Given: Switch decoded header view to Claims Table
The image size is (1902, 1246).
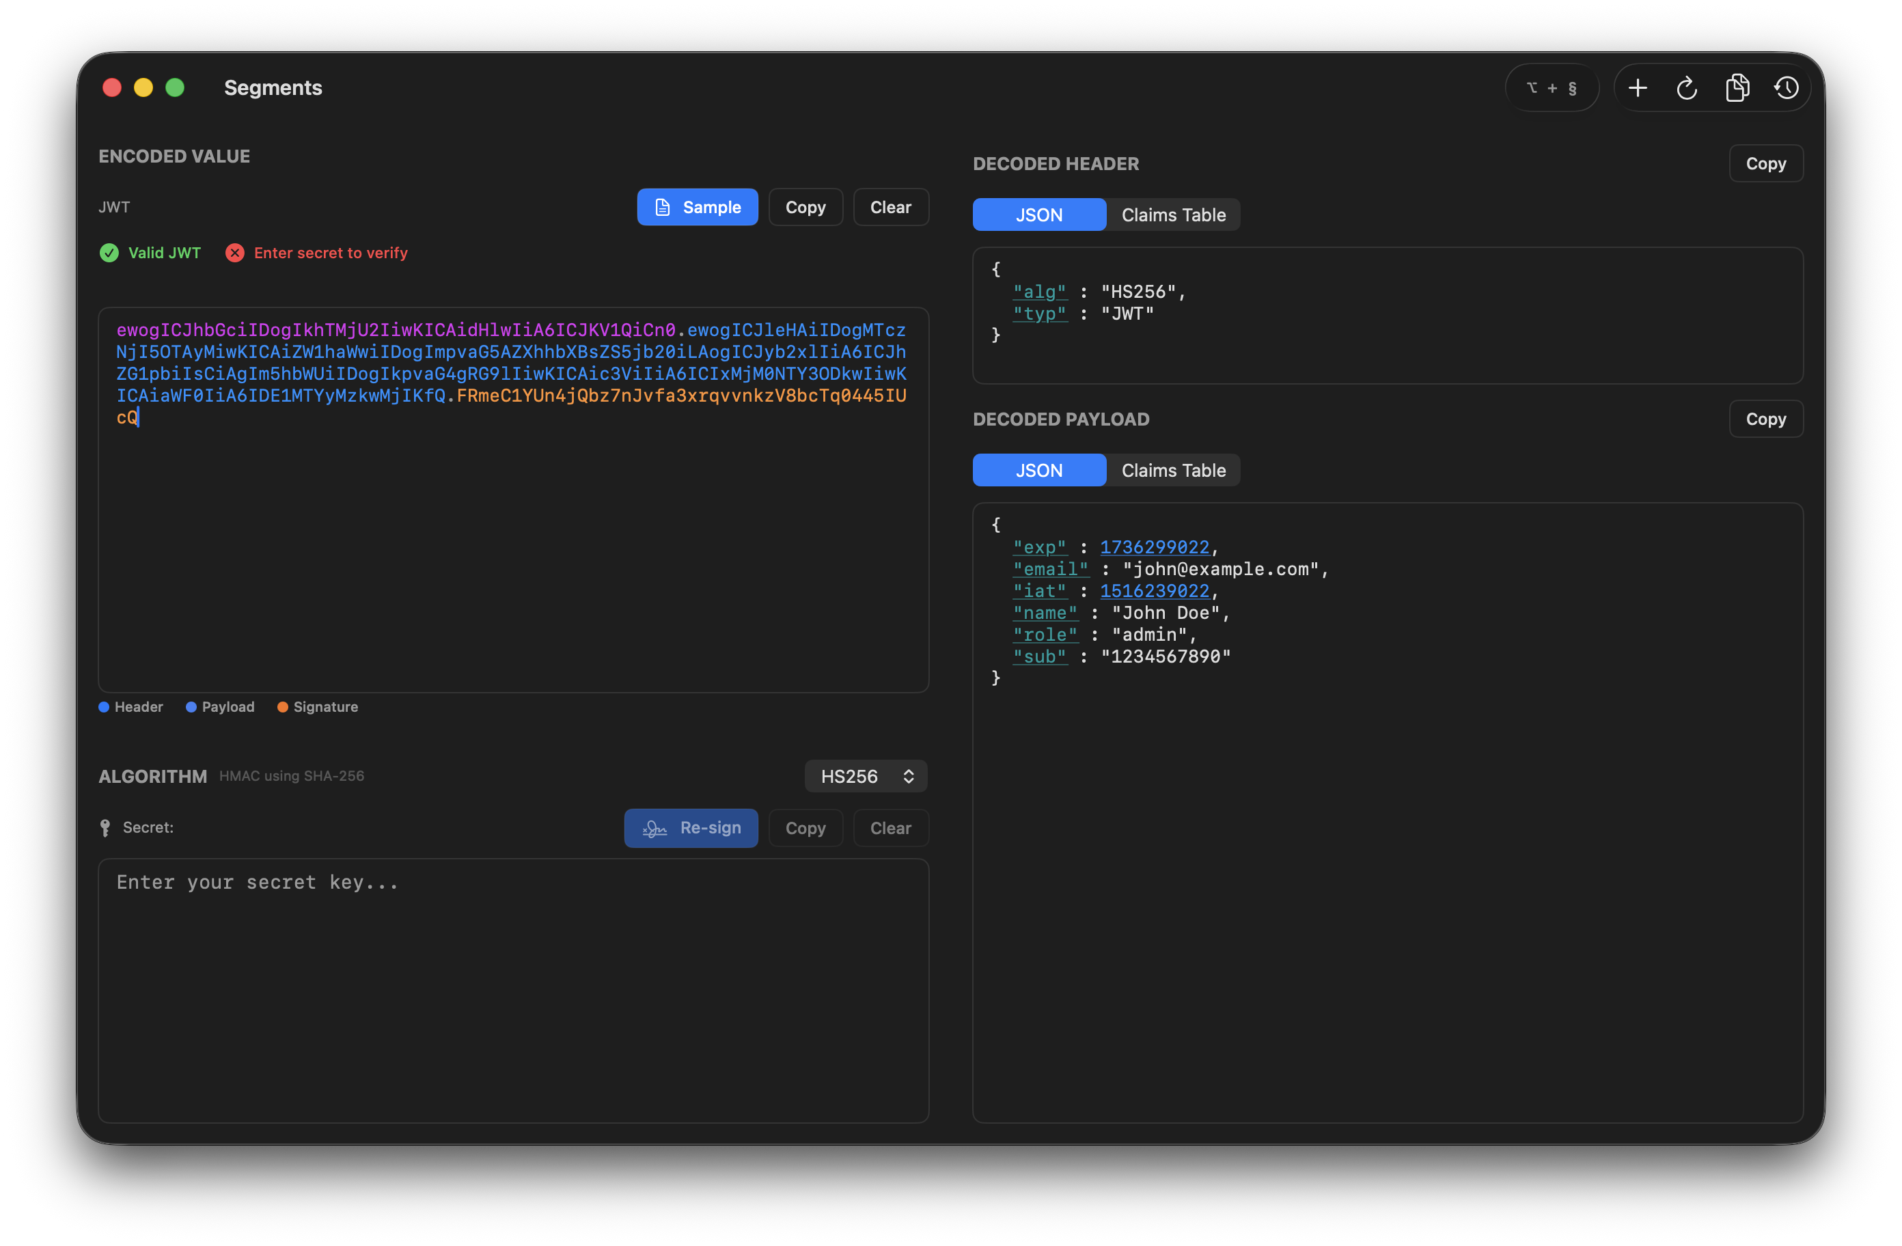Looking at the screenshot, I should [1172, 214].
